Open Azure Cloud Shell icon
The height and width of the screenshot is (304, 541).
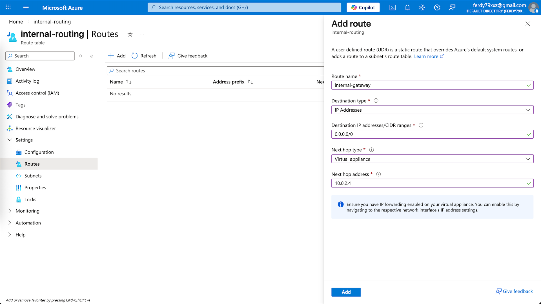[393, 8]
